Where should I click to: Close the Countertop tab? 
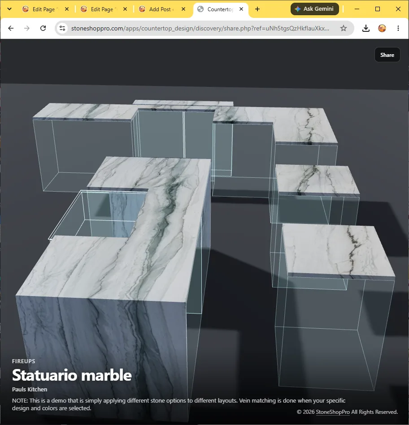[241, 9]
